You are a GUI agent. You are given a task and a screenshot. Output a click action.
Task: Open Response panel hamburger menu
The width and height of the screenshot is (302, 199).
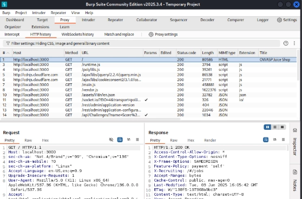pos(283,140)
